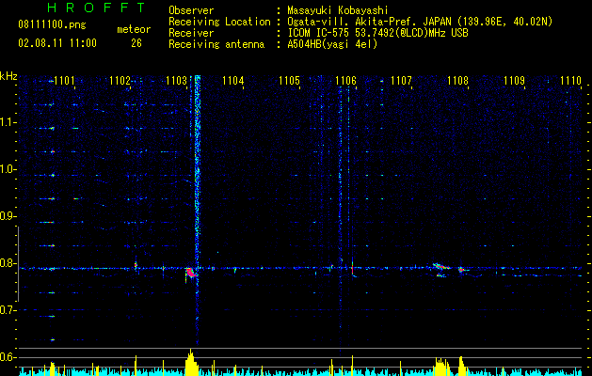The image size is (592, 376).
Task: Click the meteor label
Action: [134, 29]
